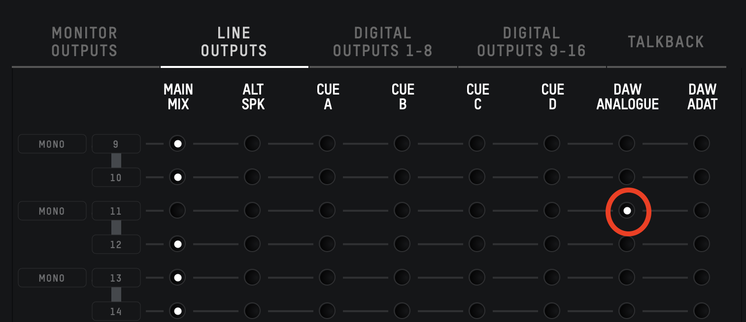Route channel 12 to Cue B
This screenshot has width=746, height=322.
pos(402,244)
